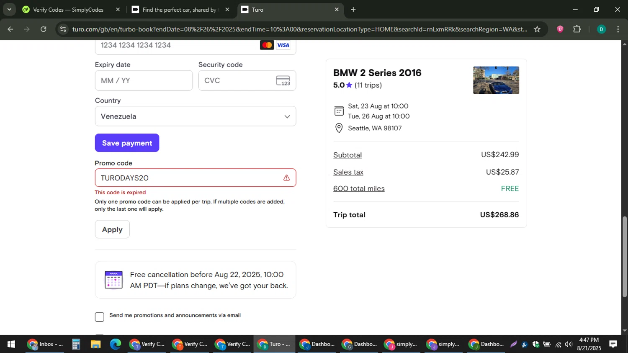This screenshot has height=353, width=628.
Task: Open the Extensions puzzle menu
Action: click(x=577, y=29)
